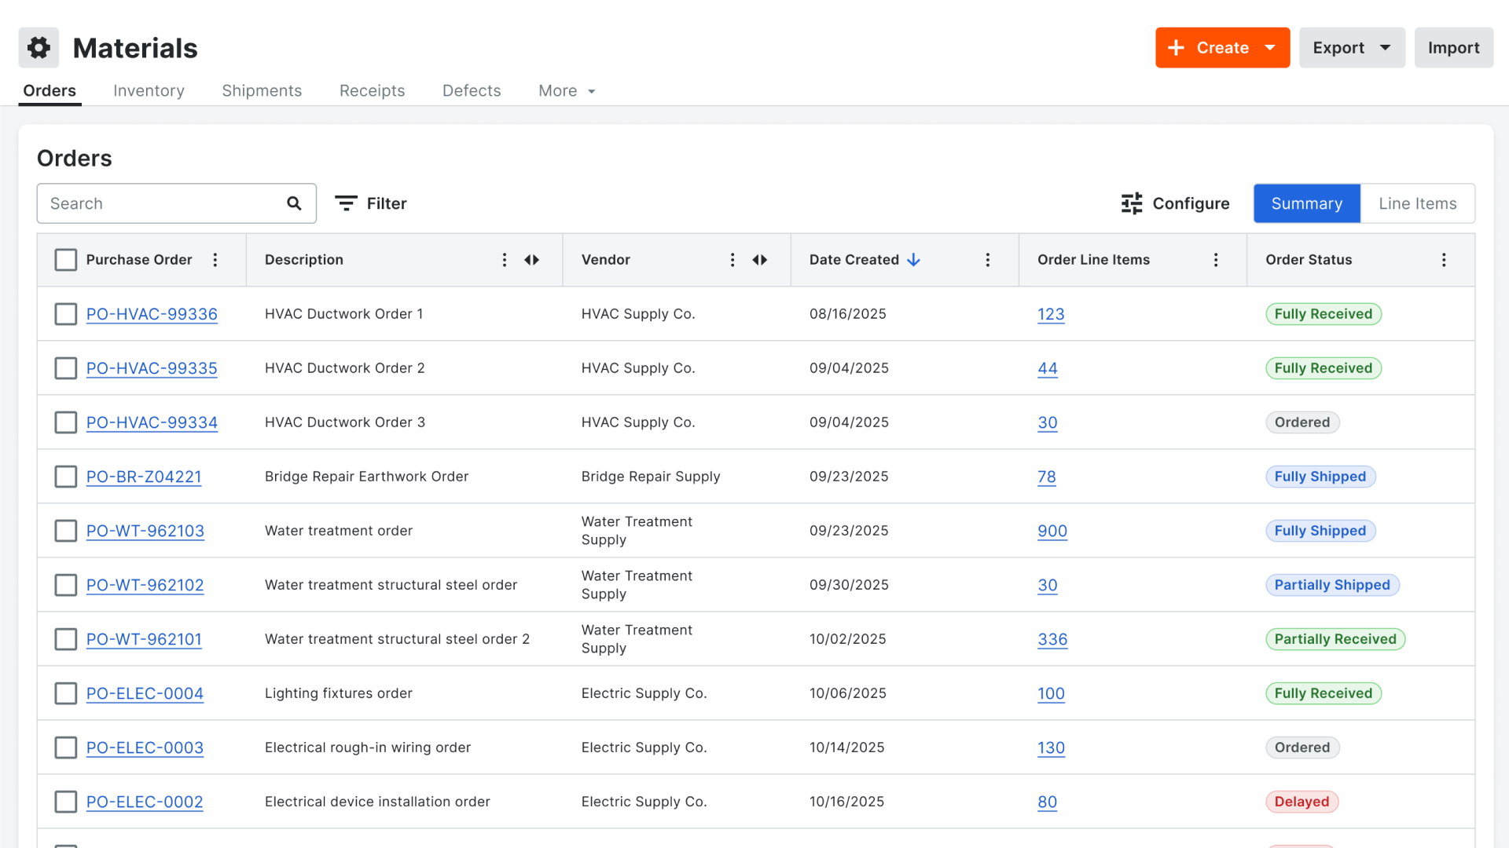
Task: Open the 900 line items link
Action: coord(1052,531)
